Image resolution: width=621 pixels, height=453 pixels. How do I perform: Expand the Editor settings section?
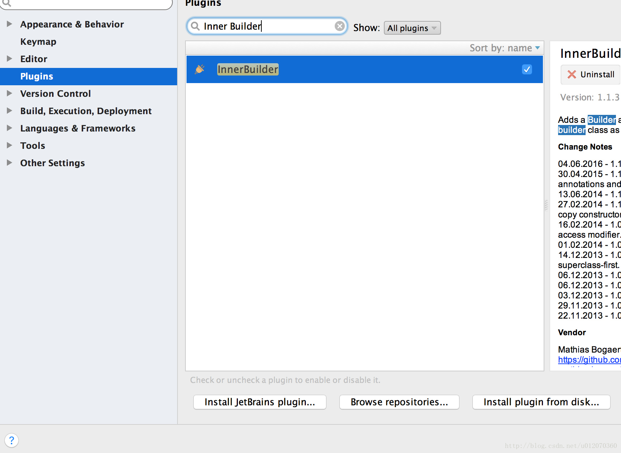(x=9, y=59)
